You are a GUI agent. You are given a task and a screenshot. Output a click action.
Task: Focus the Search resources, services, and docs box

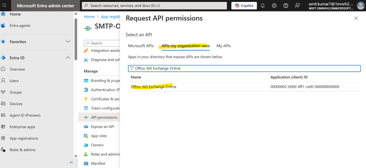(154, 6)
